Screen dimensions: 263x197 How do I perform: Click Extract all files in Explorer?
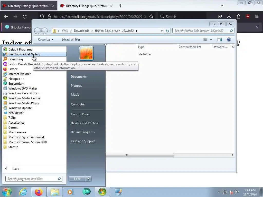click(71, 40)
